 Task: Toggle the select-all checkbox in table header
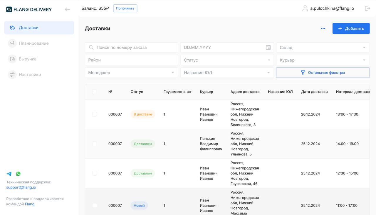click(x=94, y=92)
